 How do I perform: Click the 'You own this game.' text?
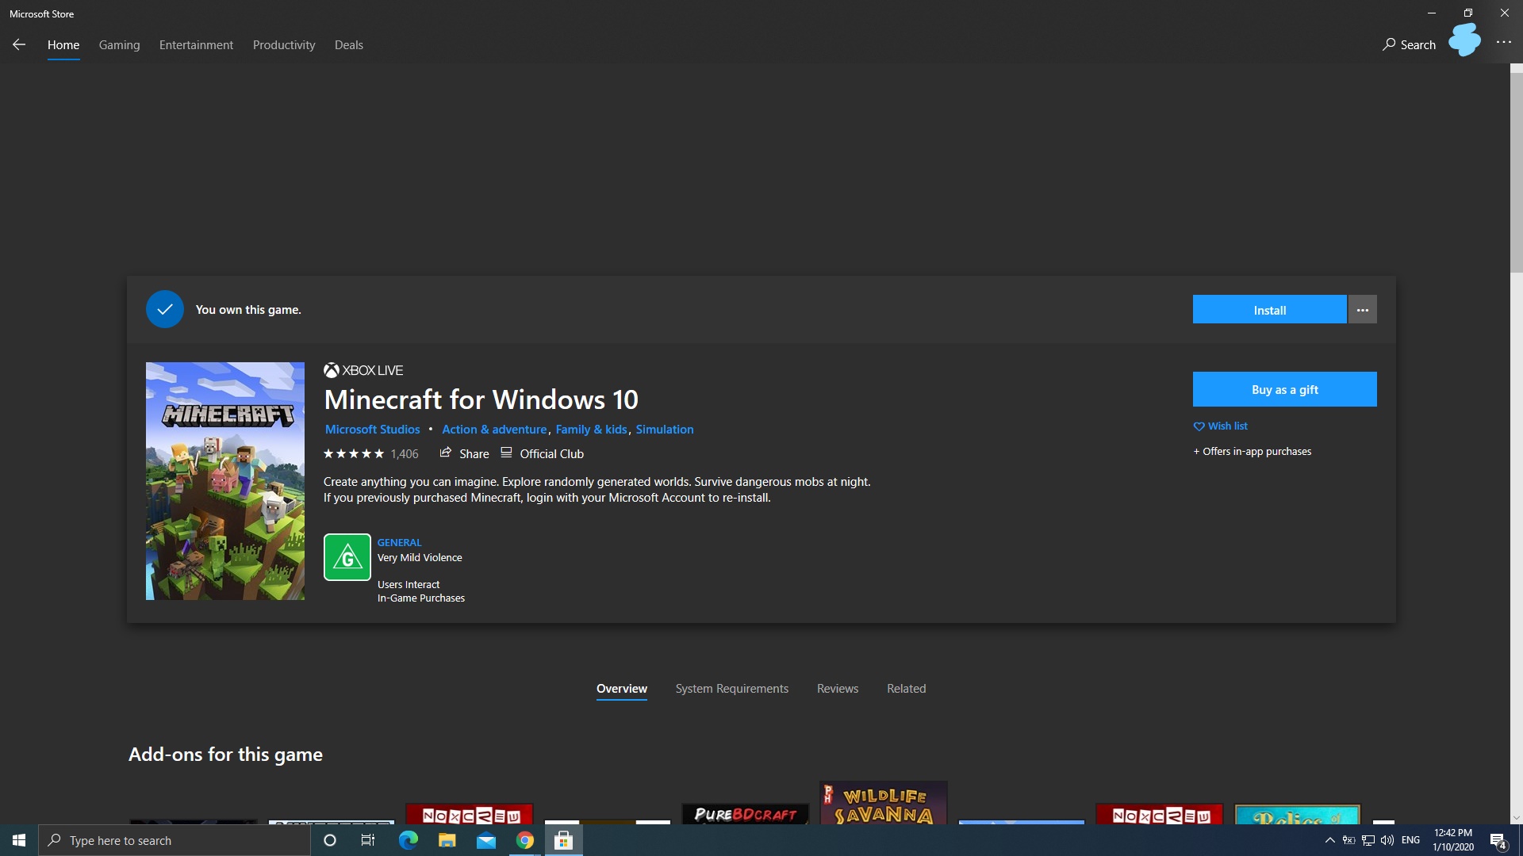pyautogui.click(x=248, y=310)
